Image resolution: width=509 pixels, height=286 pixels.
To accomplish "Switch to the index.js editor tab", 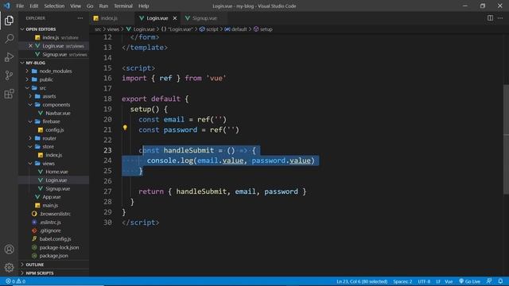I will (112, 18).
